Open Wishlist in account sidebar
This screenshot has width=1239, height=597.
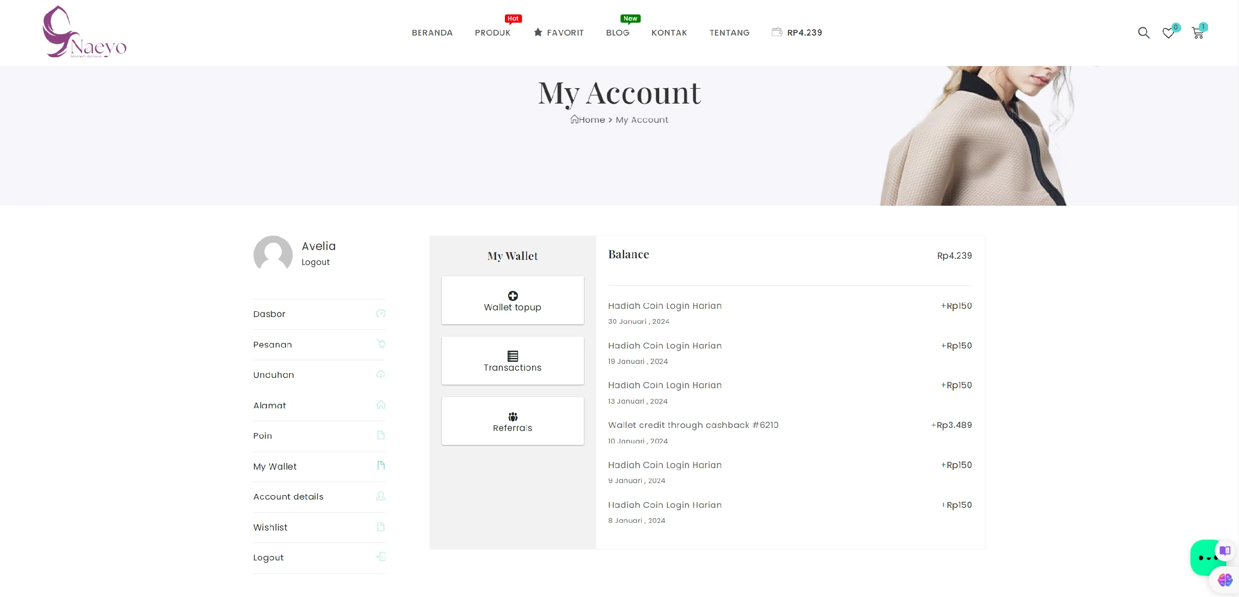tap(319, 527)
